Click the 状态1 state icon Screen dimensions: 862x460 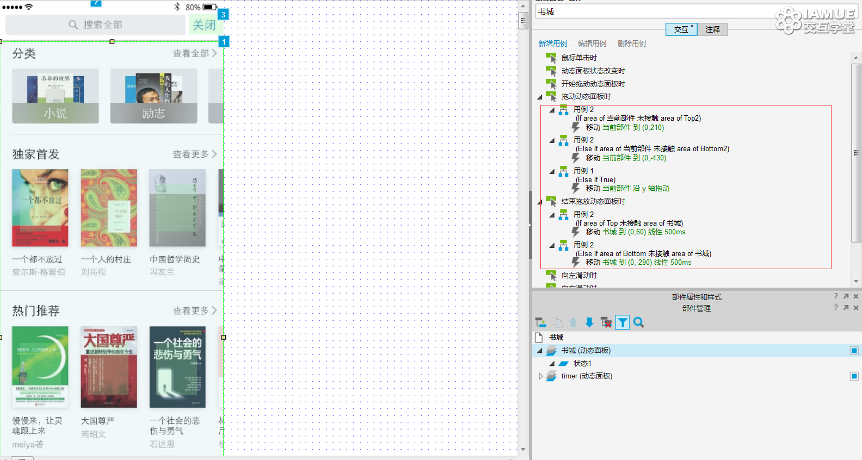click(563, 364)
